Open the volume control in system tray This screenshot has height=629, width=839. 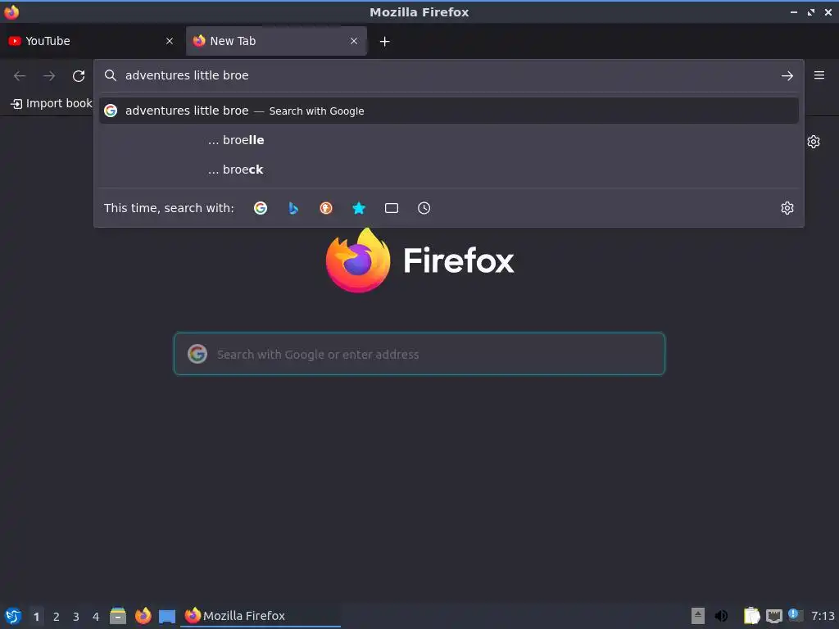721,616
